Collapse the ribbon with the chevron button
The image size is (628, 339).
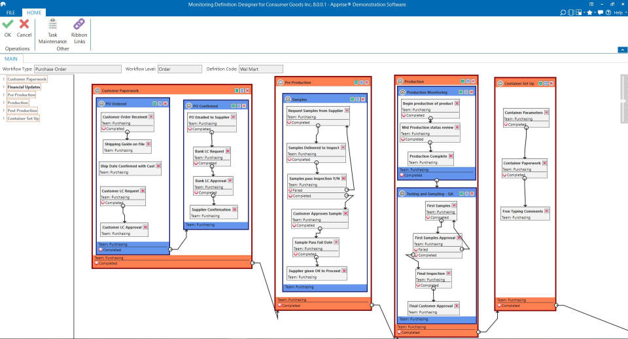pos(620,50)
